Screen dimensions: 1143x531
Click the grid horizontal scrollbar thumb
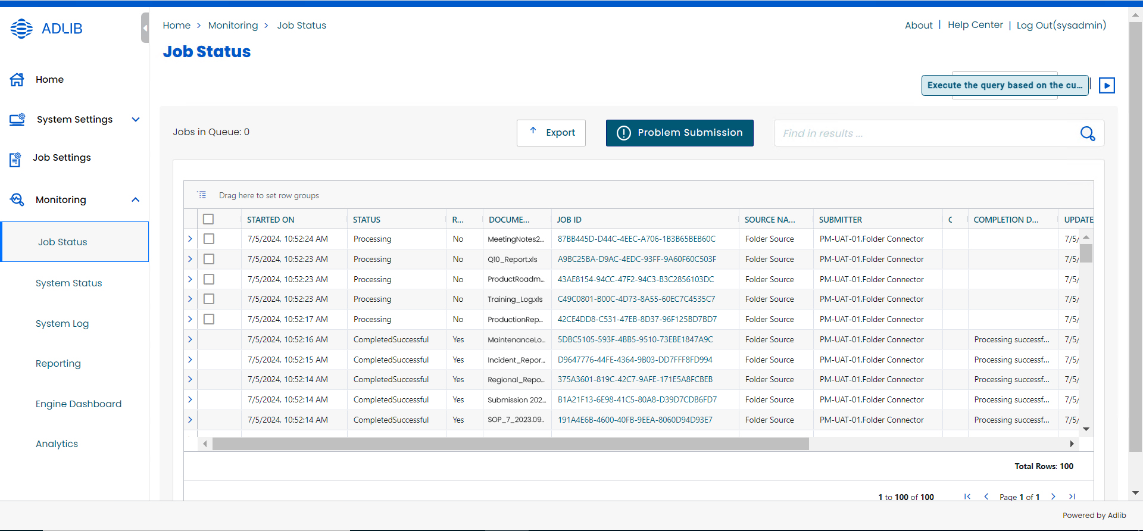coord(511,444)
